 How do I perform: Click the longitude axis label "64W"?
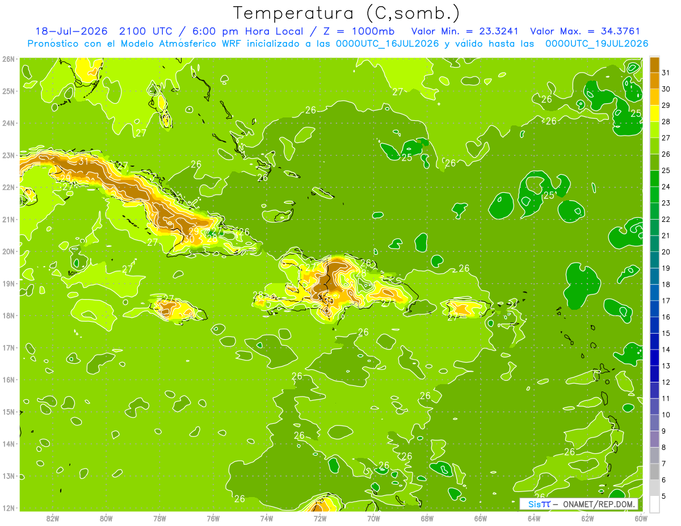[x=534, y=518]
